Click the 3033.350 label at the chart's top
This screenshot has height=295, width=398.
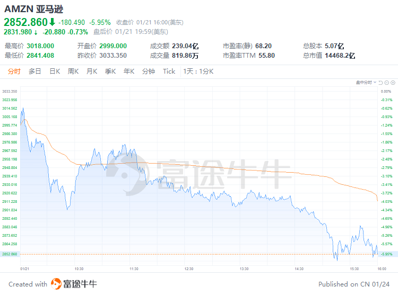click(x=10, y=92)
